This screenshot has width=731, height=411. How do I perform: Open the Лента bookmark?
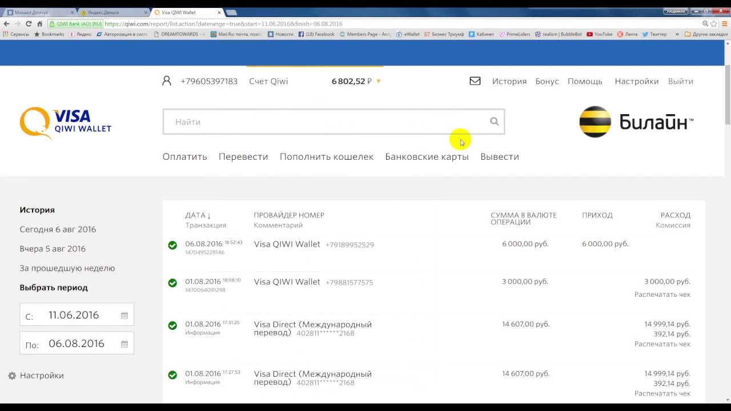pyautogui.click(x=627, y=34)
